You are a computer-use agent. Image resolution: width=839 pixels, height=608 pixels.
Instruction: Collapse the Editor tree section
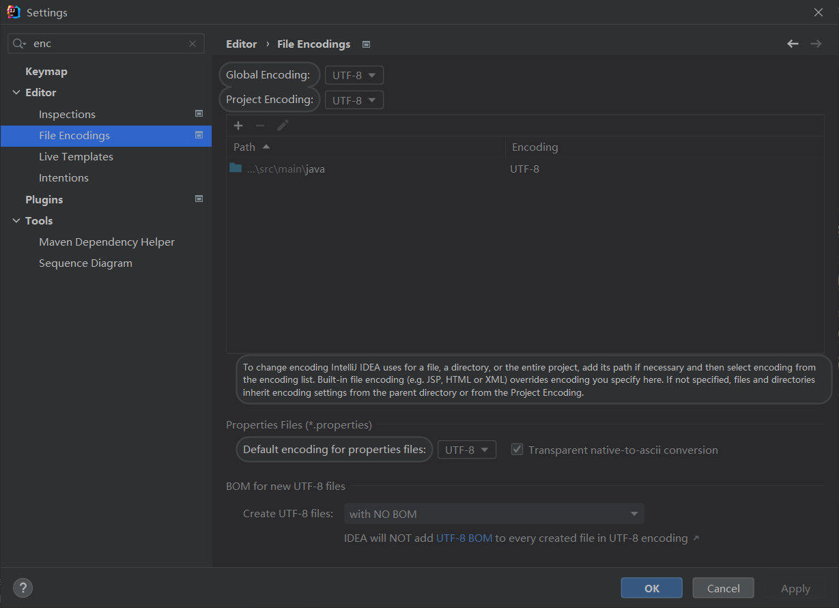pos(16,93)
